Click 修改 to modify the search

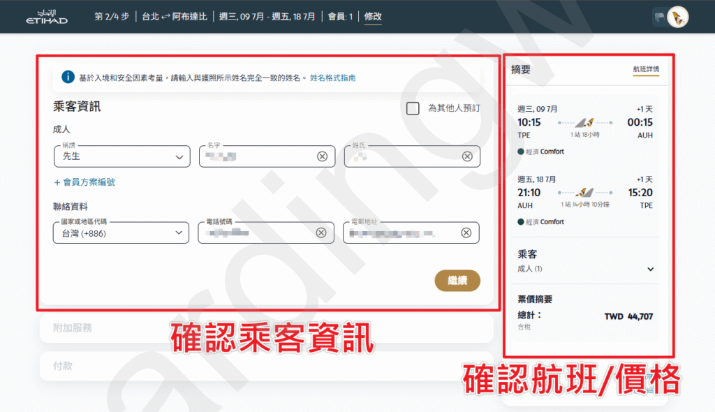[373, 17]
